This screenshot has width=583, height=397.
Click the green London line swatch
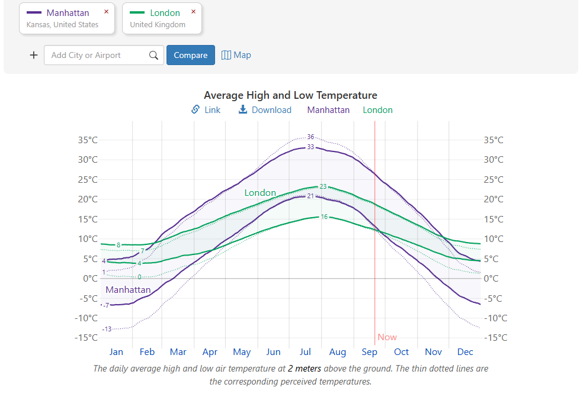coord(137,12)
